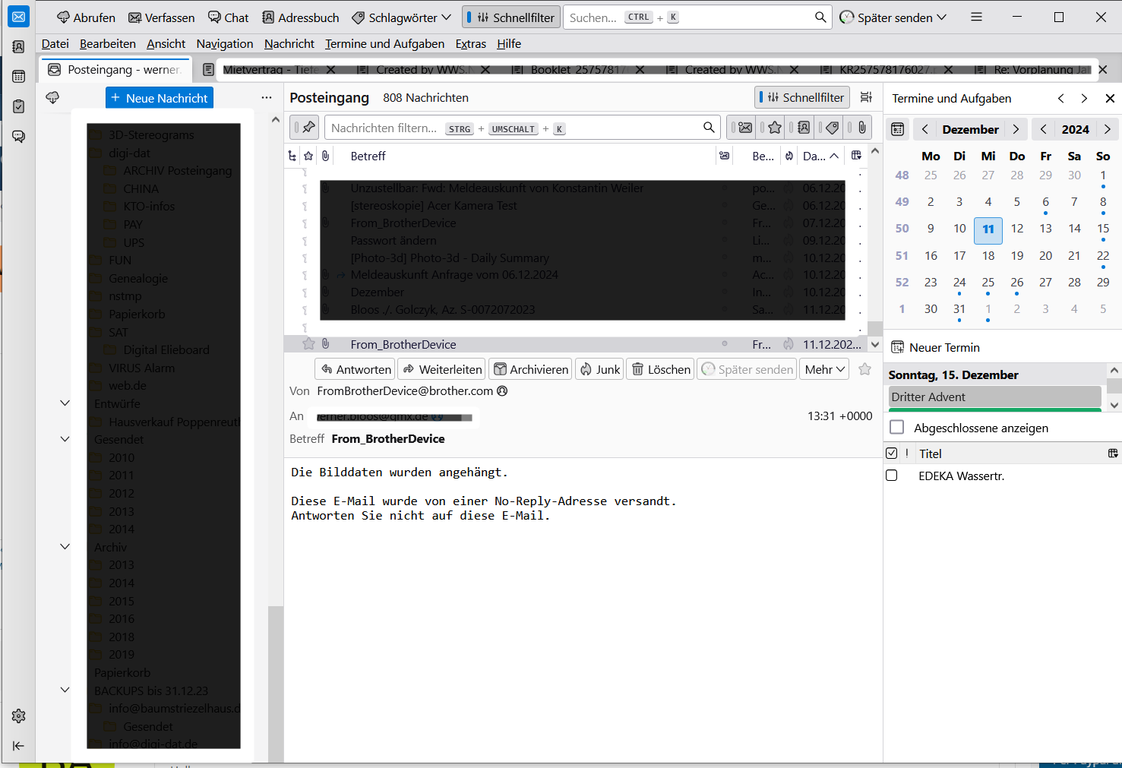This screenshot has width=1122, height=768.
Task: Enable 'Abgeschlossene anzeigen' checkbox
Action: [897, 428]
